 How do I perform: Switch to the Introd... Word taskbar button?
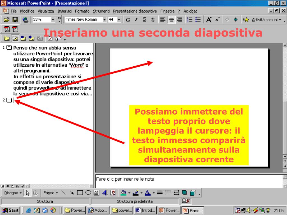145,211
